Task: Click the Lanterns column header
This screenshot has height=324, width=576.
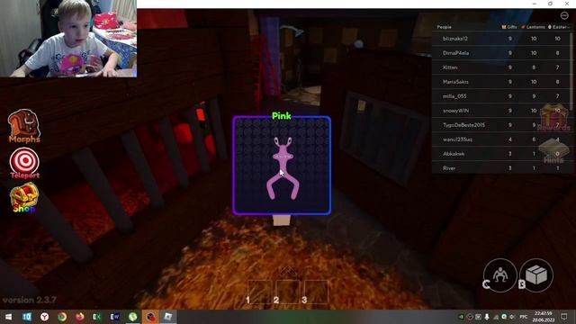Action: [x=534, y=27]
